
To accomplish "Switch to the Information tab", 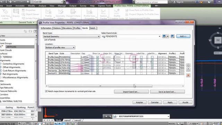I will tap(46, 28).
